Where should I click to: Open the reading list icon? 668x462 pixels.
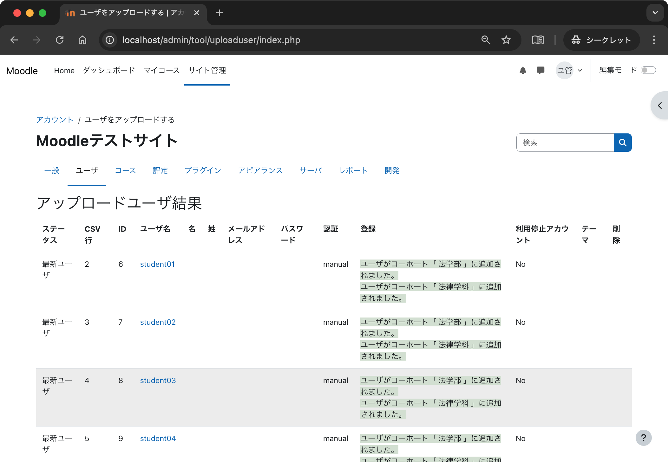[x=538, y=40]
